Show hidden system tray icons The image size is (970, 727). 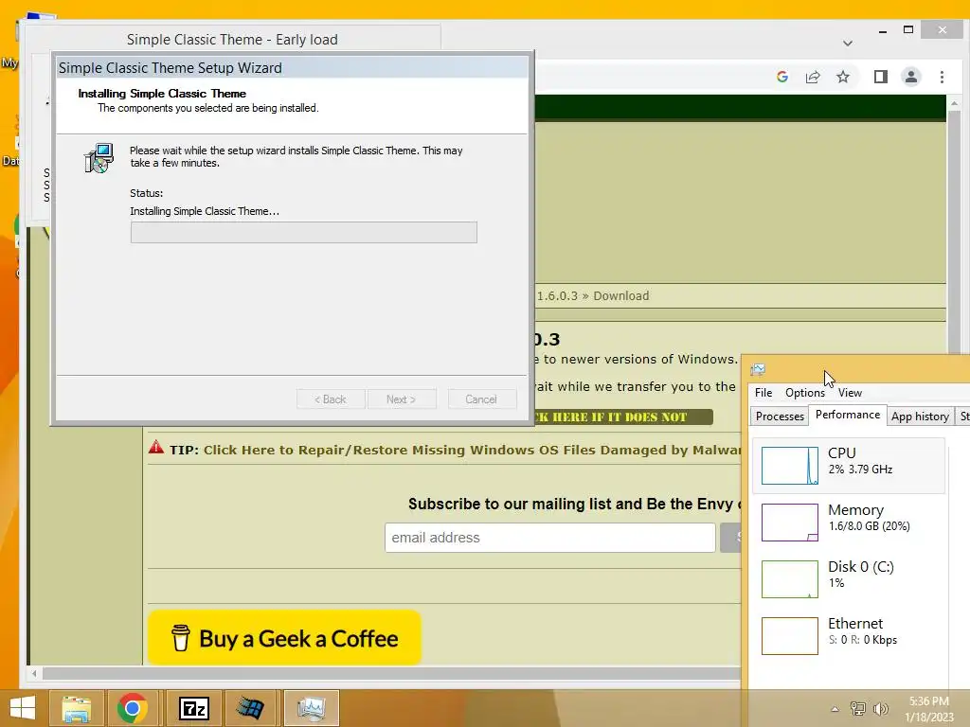[x=835, y=709]
